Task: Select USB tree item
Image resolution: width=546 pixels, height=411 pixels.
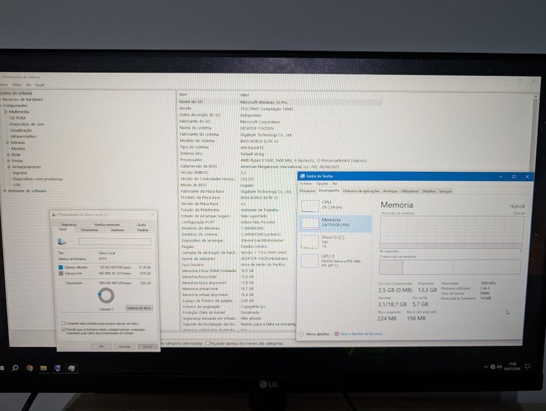Action: coord(16,185)
